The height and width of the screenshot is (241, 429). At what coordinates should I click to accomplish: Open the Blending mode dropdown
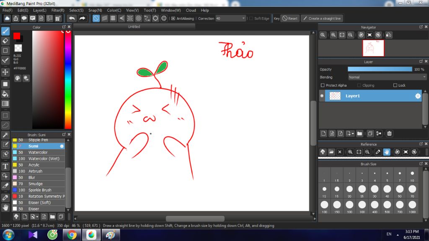pos(387,77)
